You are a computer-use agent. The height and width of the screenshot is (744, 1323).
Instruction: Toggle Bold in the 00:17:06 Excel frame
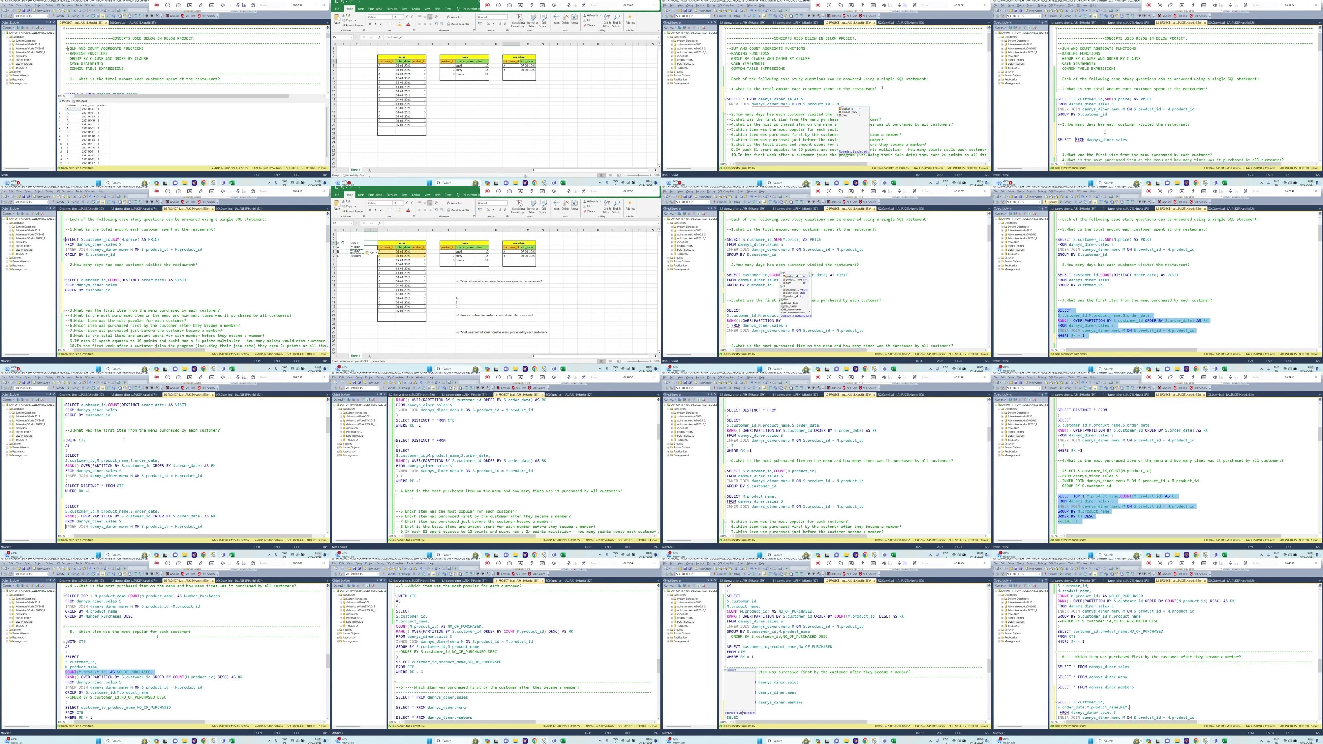click(370, 210)
